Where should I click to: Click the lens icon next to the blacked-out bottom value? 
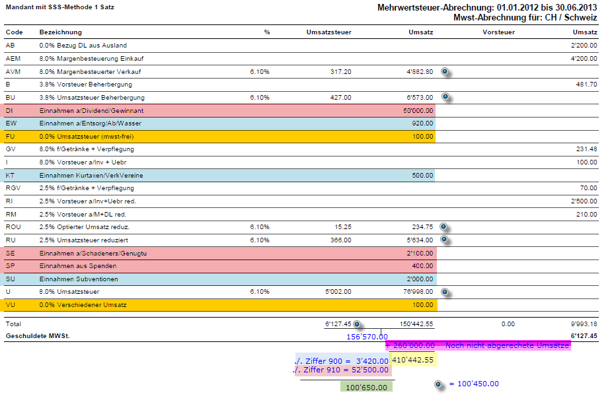click(438, 384)
